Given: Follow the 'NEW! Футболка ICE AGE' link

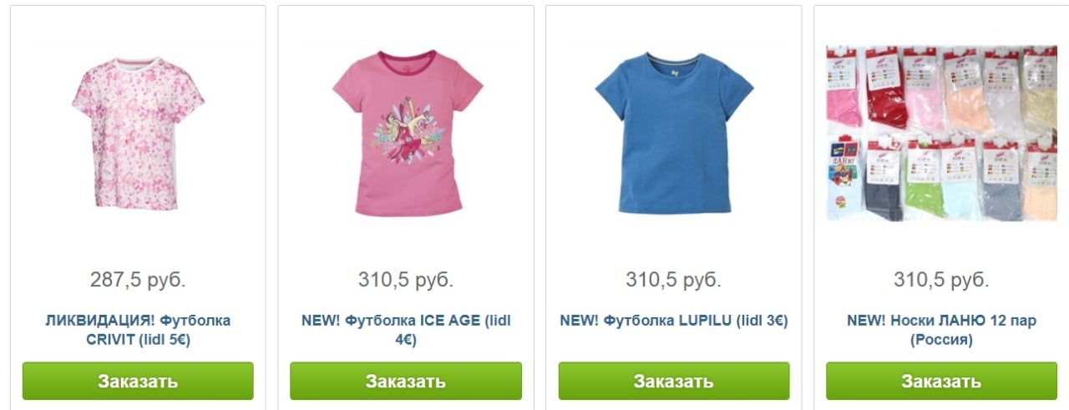Looking at the screenshot, I should tap(406, 330).
